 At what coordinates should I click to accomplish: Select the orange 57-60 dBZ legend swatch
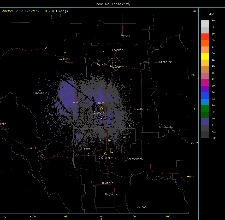(x=205, y=43)
